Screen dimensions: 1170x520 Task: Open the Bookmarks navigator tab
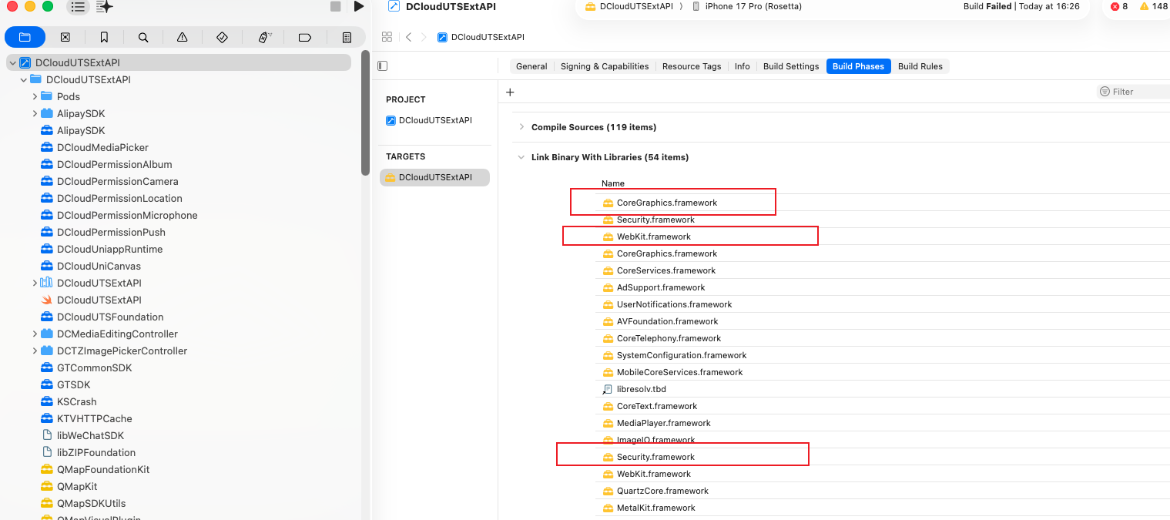104,37
